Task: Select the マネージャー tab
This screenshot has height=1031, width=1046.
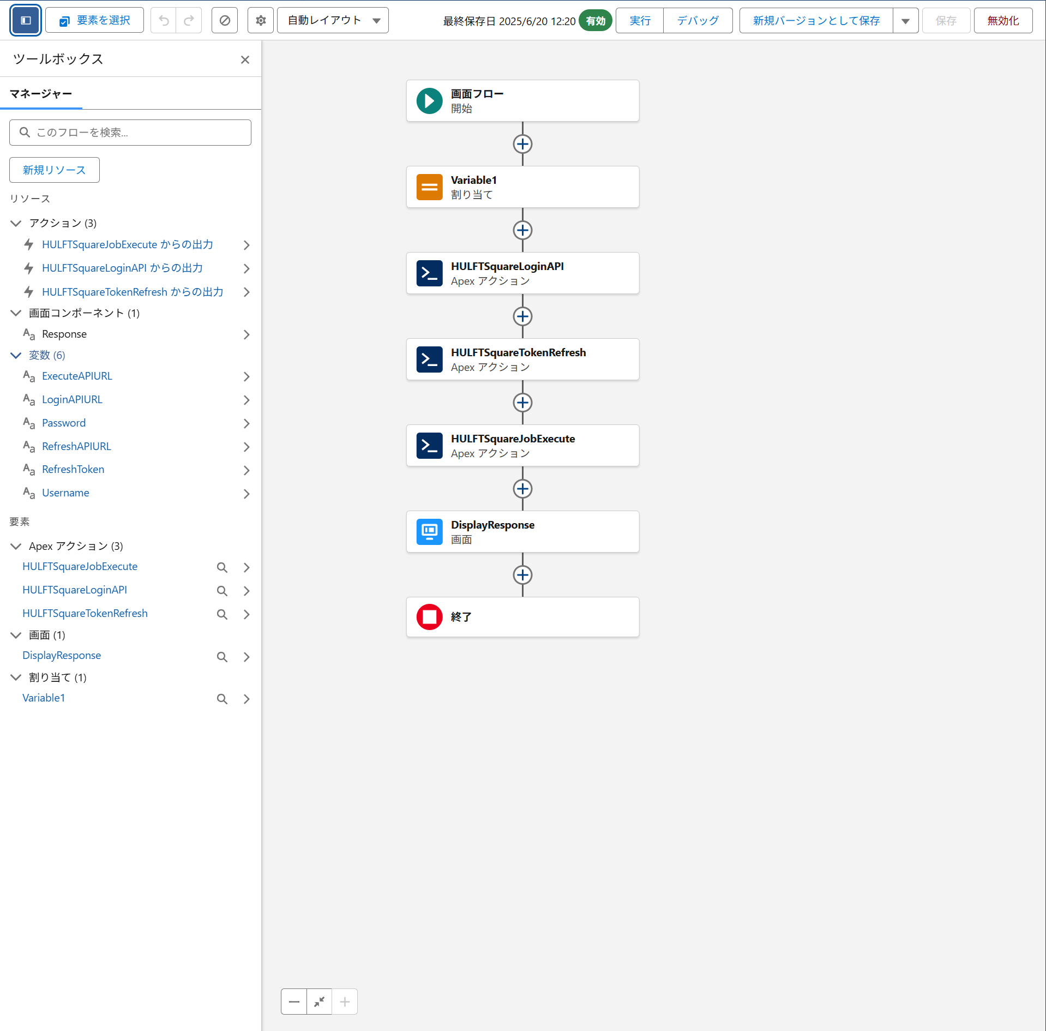Action: click(41, 94)
